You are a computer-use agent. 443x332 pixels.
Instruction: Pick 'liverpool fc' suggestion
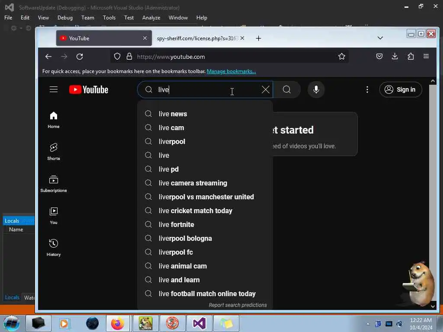click(205, 252)
